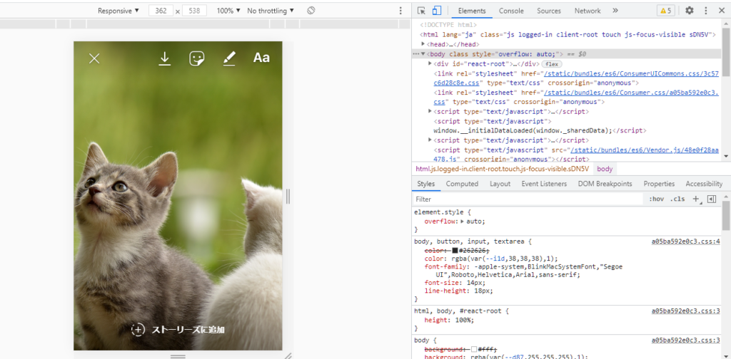This screenshot has width=731, height=359.
Task: Add a new style rule
Action: [x=696, y=199]
